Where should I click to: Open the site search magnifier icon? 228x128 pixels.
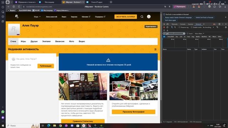[x=142, y=17]
